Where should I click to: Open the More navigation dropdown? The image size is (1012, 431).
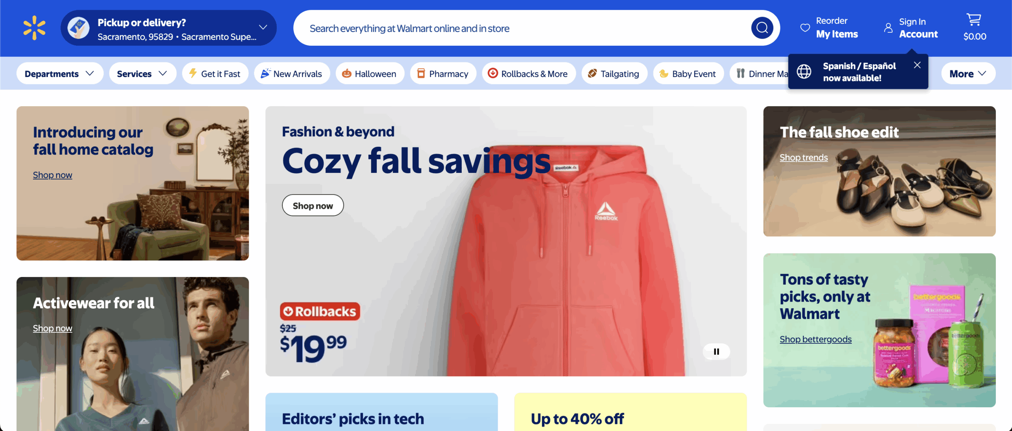click(x=968, y=73)
